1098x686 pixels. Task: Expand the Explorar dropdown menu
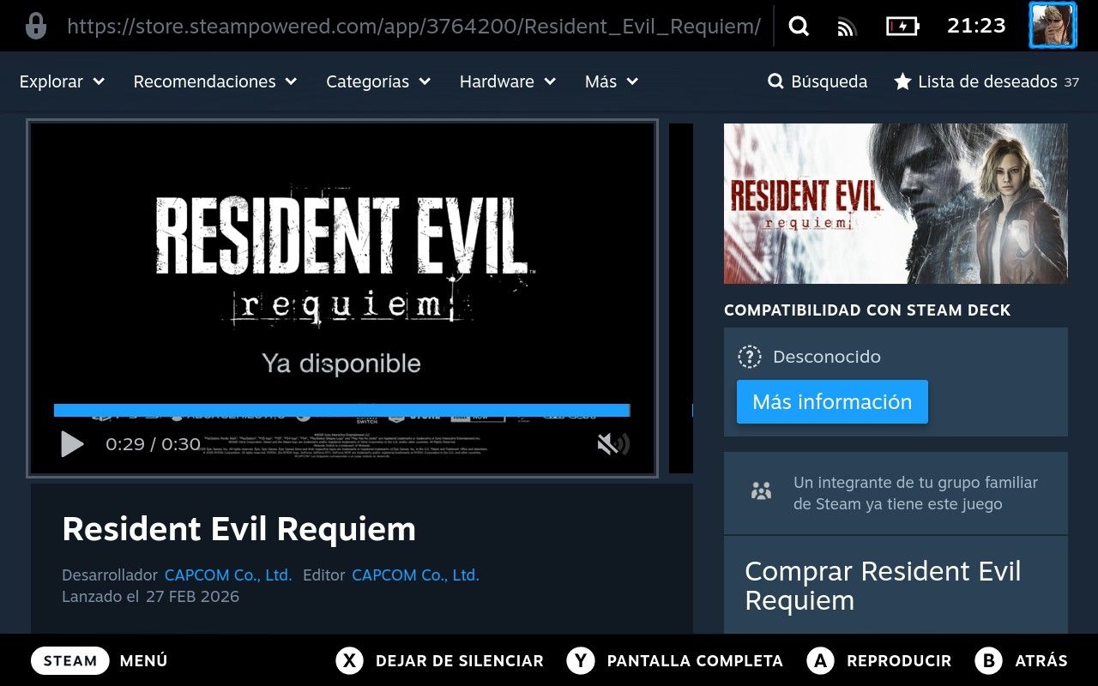point(62,81)
